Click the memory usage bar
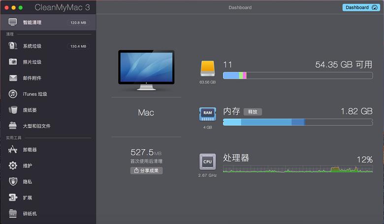The height and width of the screenshot is (224, 384). pos(298,122)
